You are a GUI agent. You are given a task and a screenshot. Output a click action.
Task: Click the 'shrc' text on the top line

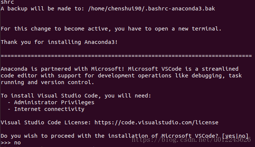[x=7, y=2]
